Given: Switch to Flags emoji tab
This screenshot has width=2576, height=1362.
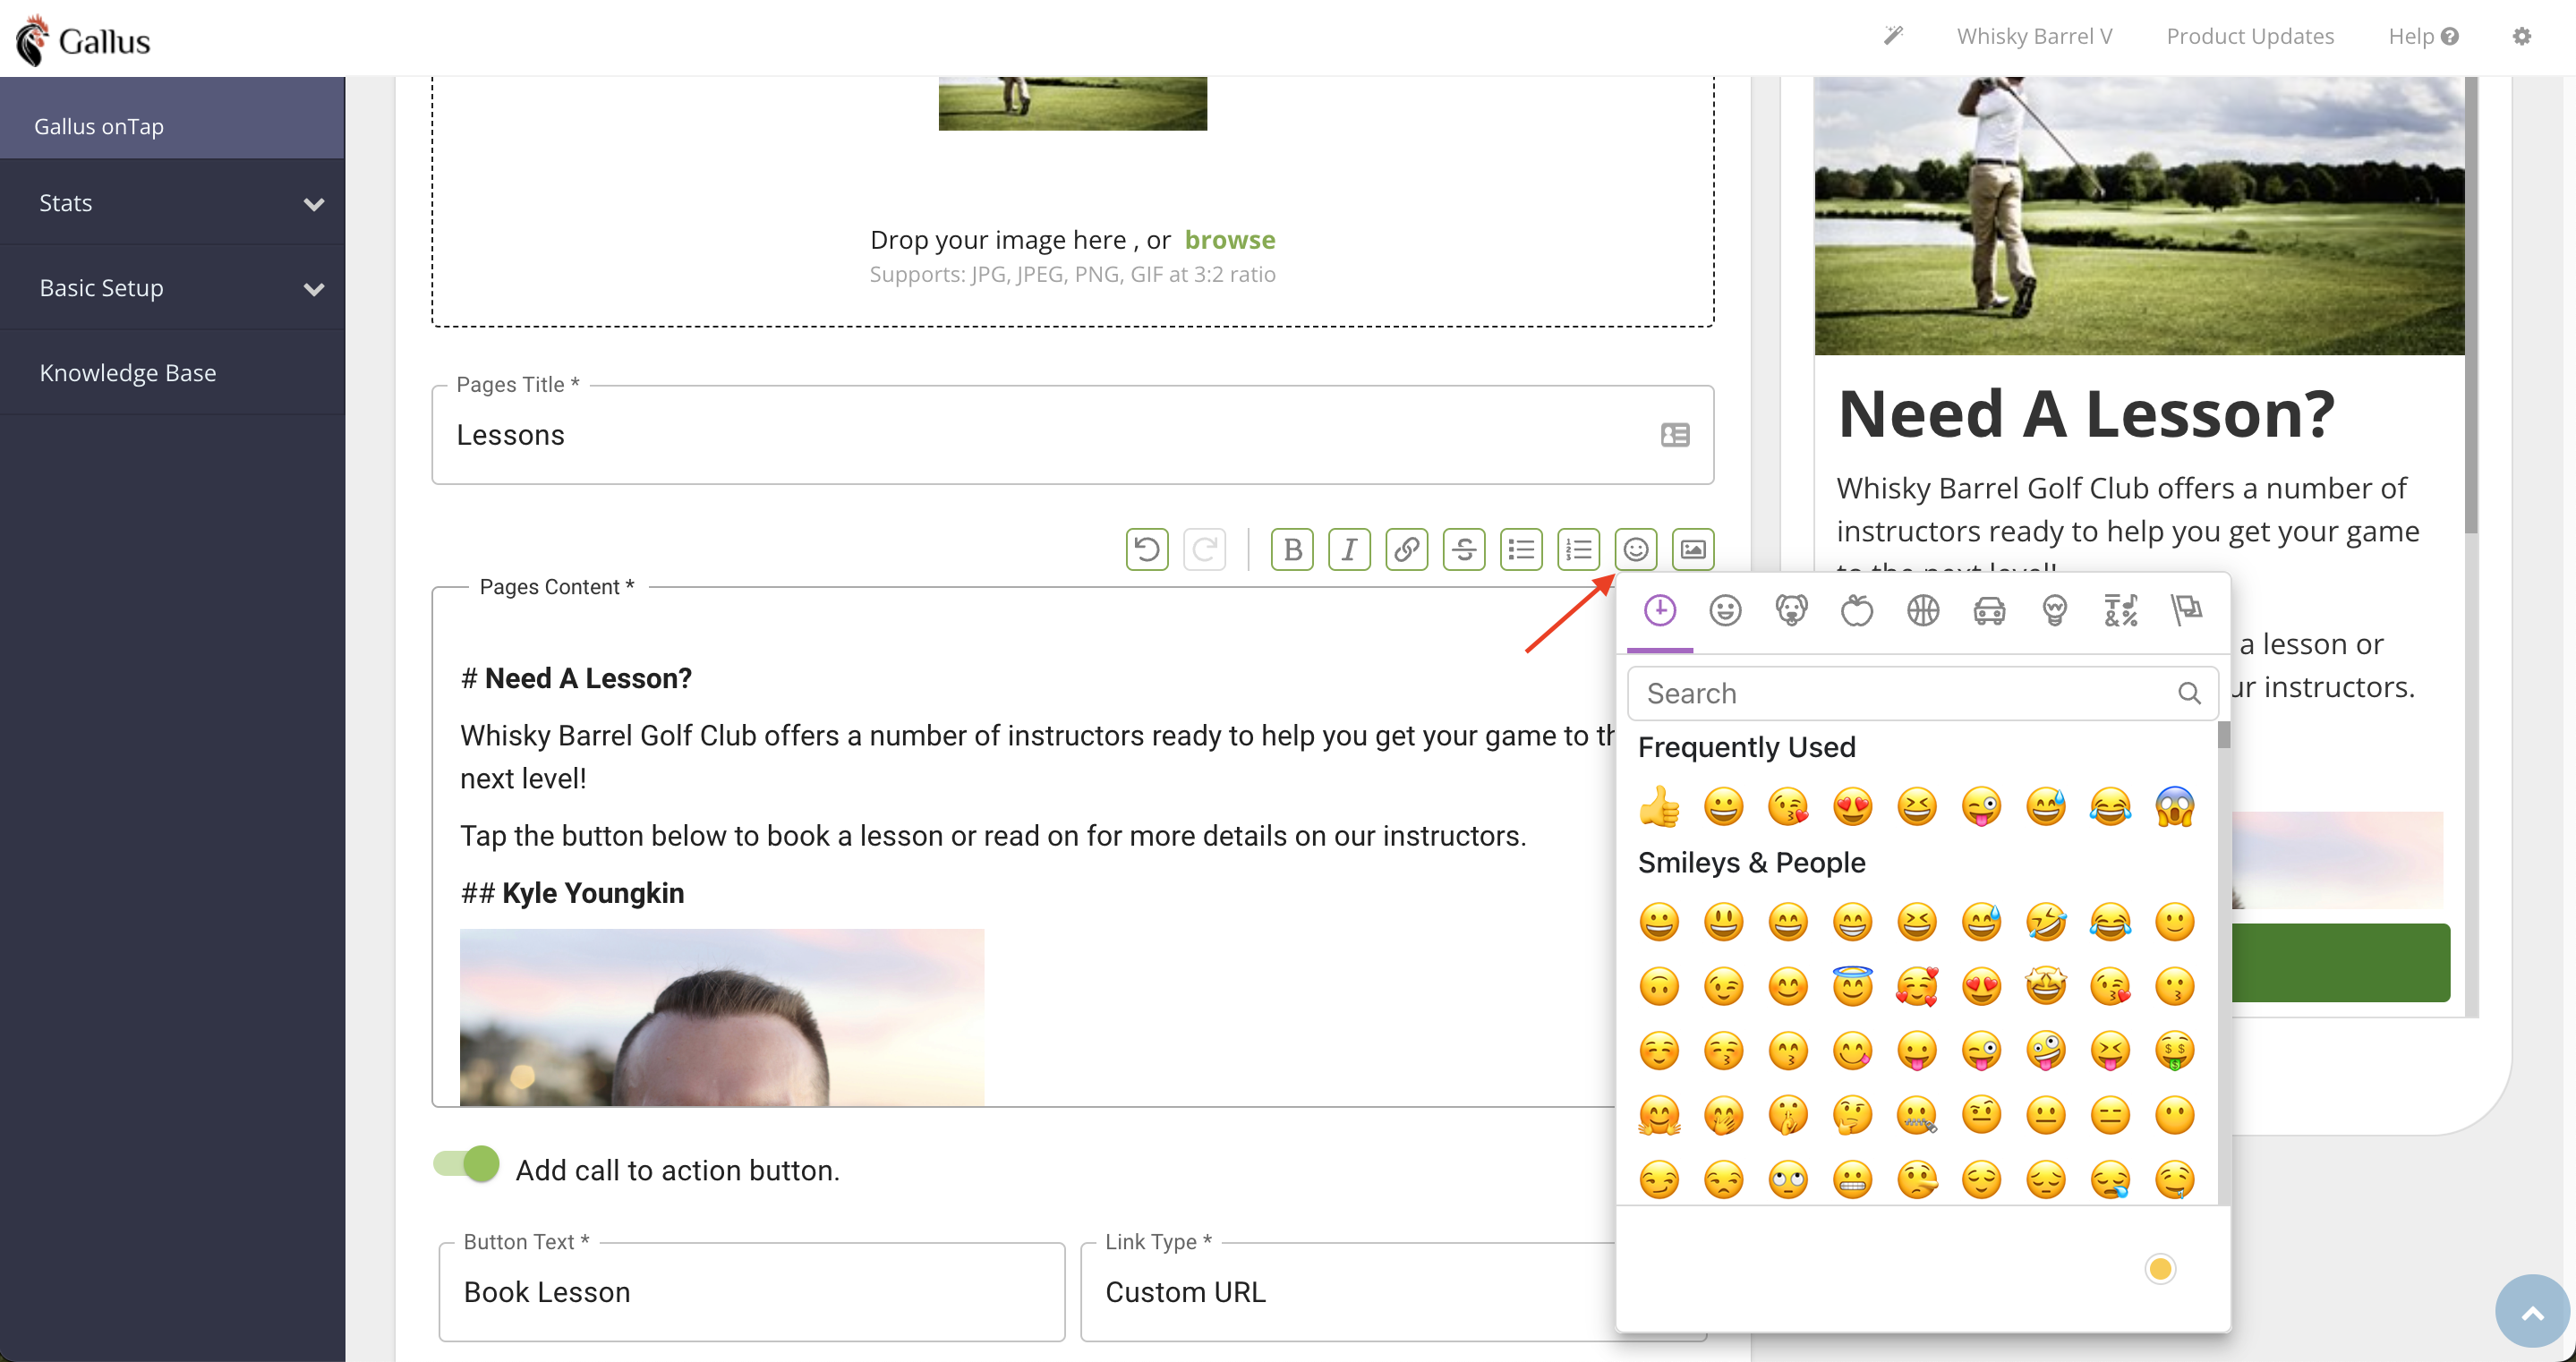Looking at the screenshot, I should [x=2187, y=610].
